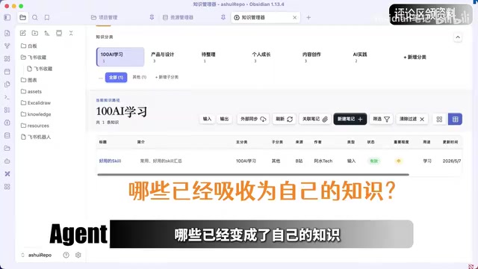Click the 关联笔记 paperclip button
This screenshot has height=269, width=478.
tap(315, 119)
